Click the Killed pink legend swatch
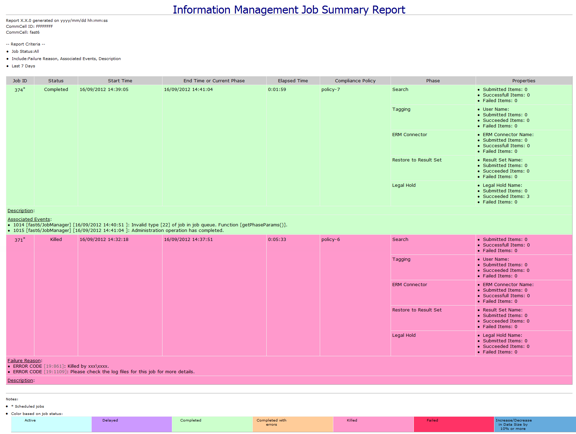Image resolution: width=576 pixels, height=434 pixels. (373, 424)
